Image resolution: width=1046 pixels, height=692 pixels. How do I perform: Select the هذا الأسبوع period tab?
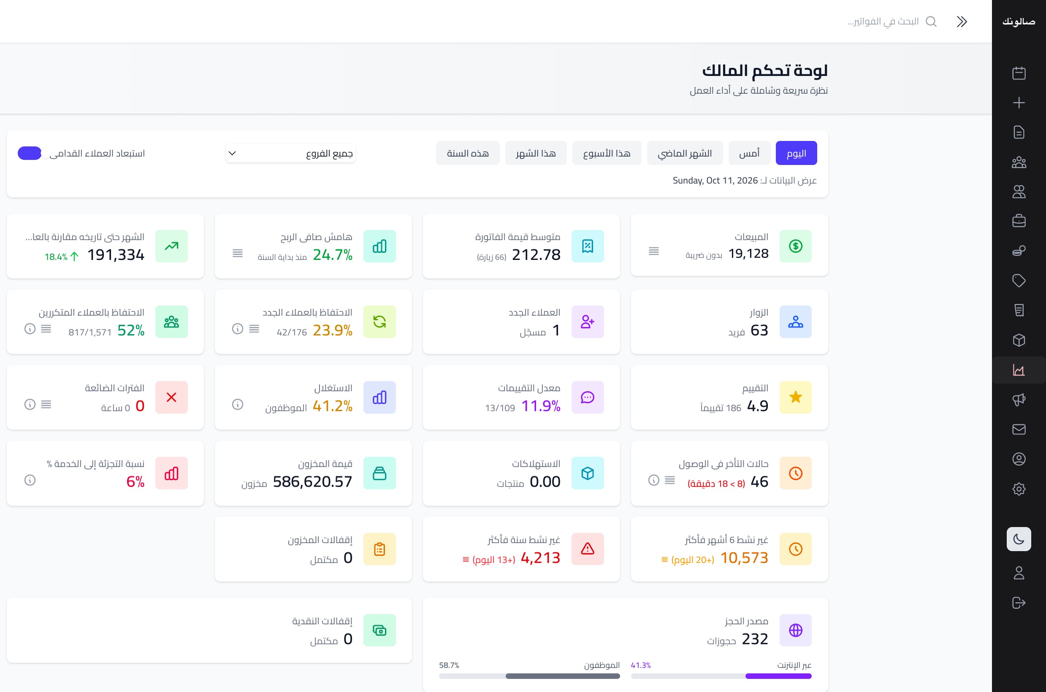coord(607,153)
